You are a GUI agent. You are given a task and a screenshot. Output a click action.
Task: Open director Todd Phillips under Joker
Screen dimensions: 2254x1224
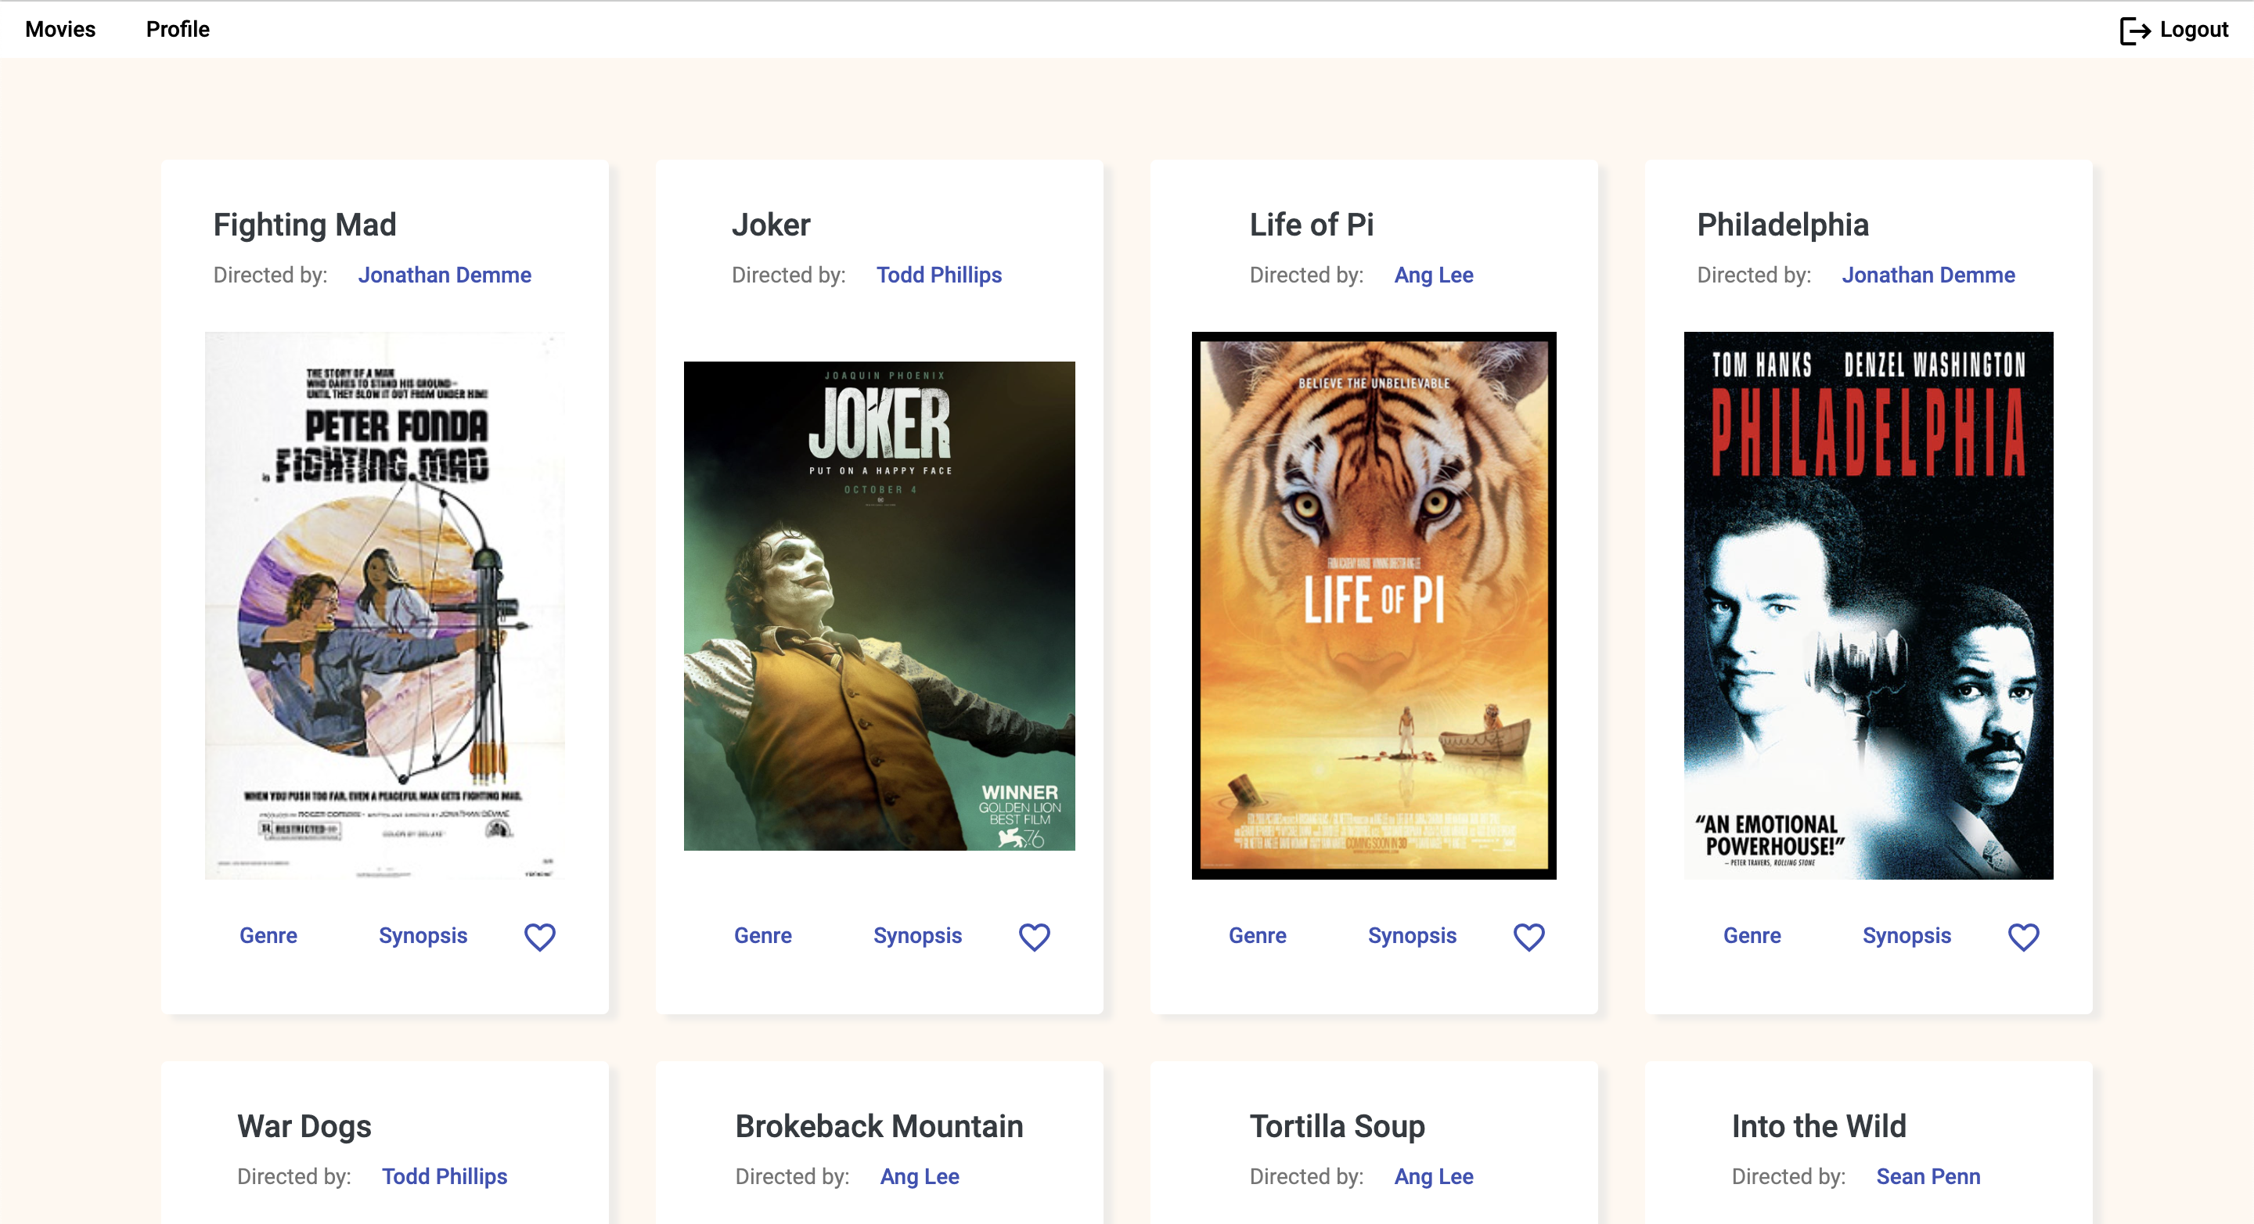939,275
